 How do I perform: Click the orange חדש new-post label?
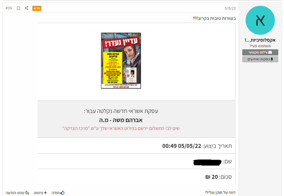pos(37,8)
